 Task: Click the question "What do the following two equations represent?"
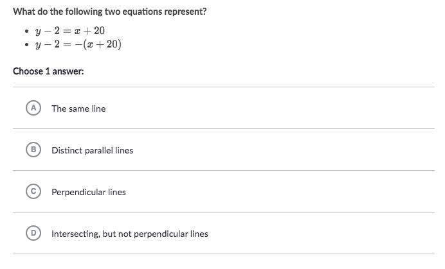click(x=110, y=12)
